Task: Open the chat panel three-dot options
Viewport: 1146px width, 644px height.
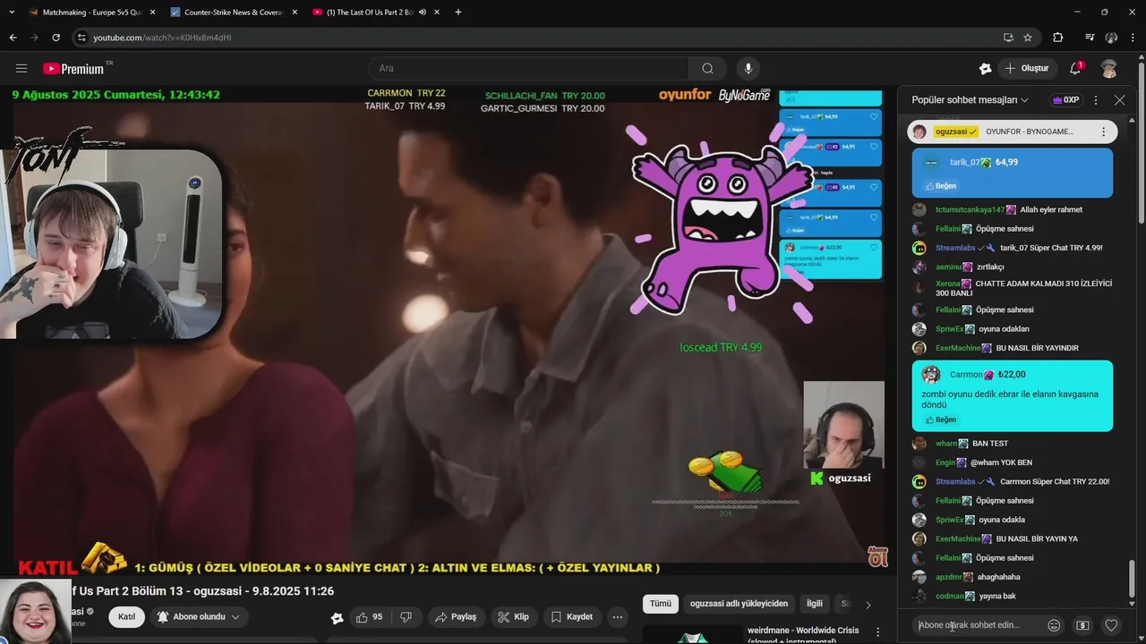Action: coord(1096,100)
